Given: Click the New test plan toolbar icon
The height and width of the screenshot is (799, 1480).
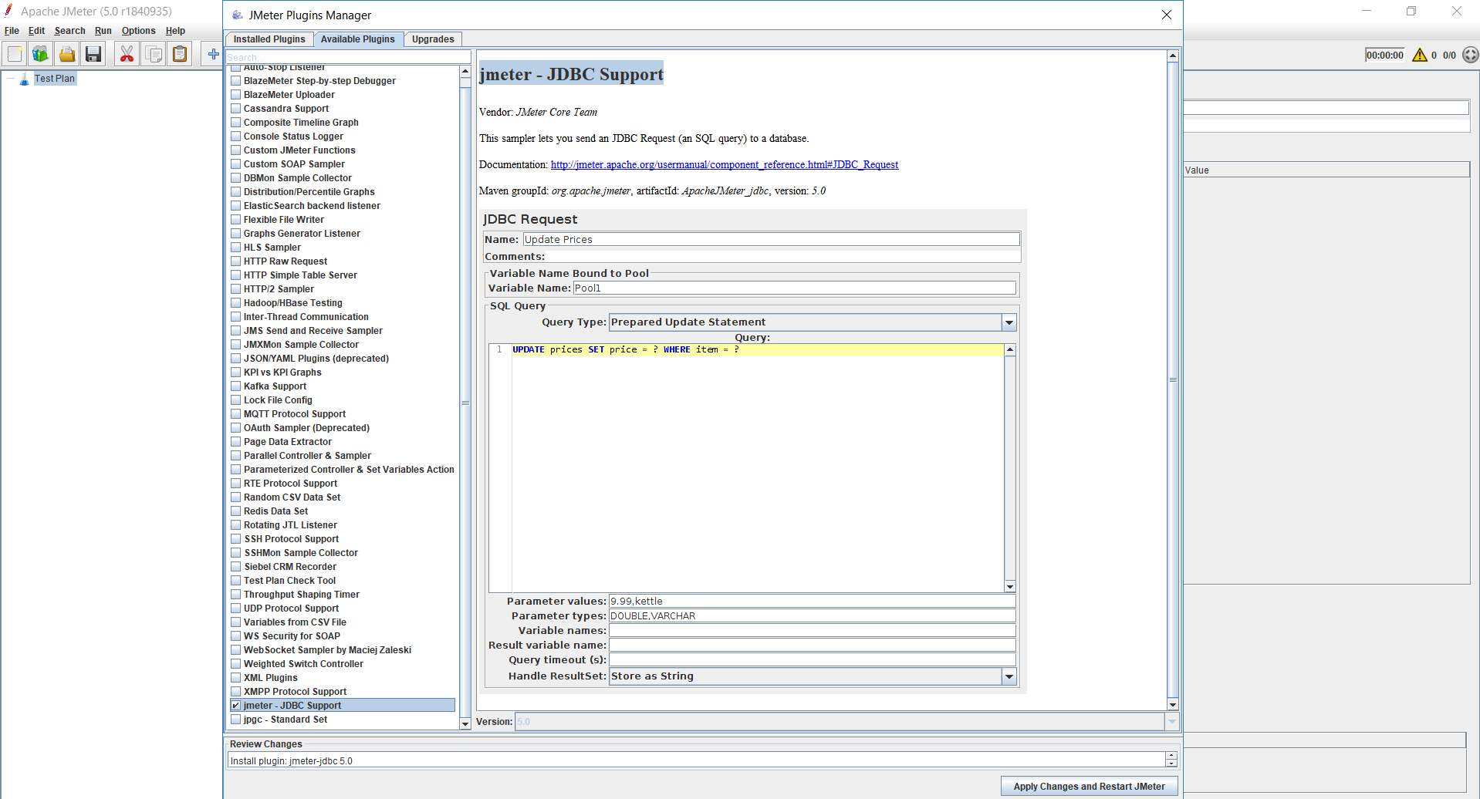Looking at the screenshot, I should [15, 54].
